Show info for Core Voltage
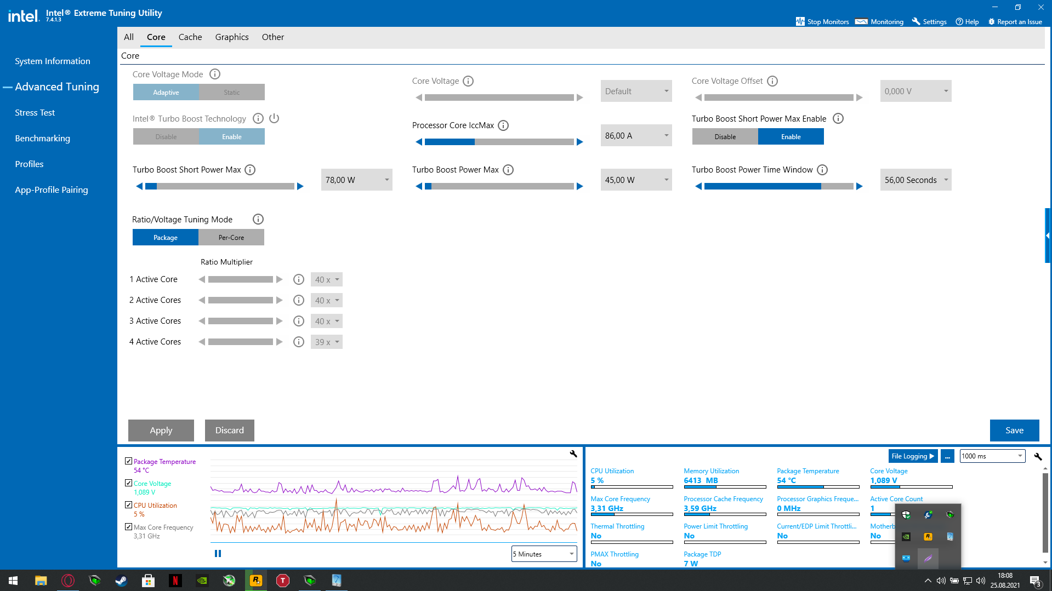The height and width of the screenshot is (591, 1052). 468,81
